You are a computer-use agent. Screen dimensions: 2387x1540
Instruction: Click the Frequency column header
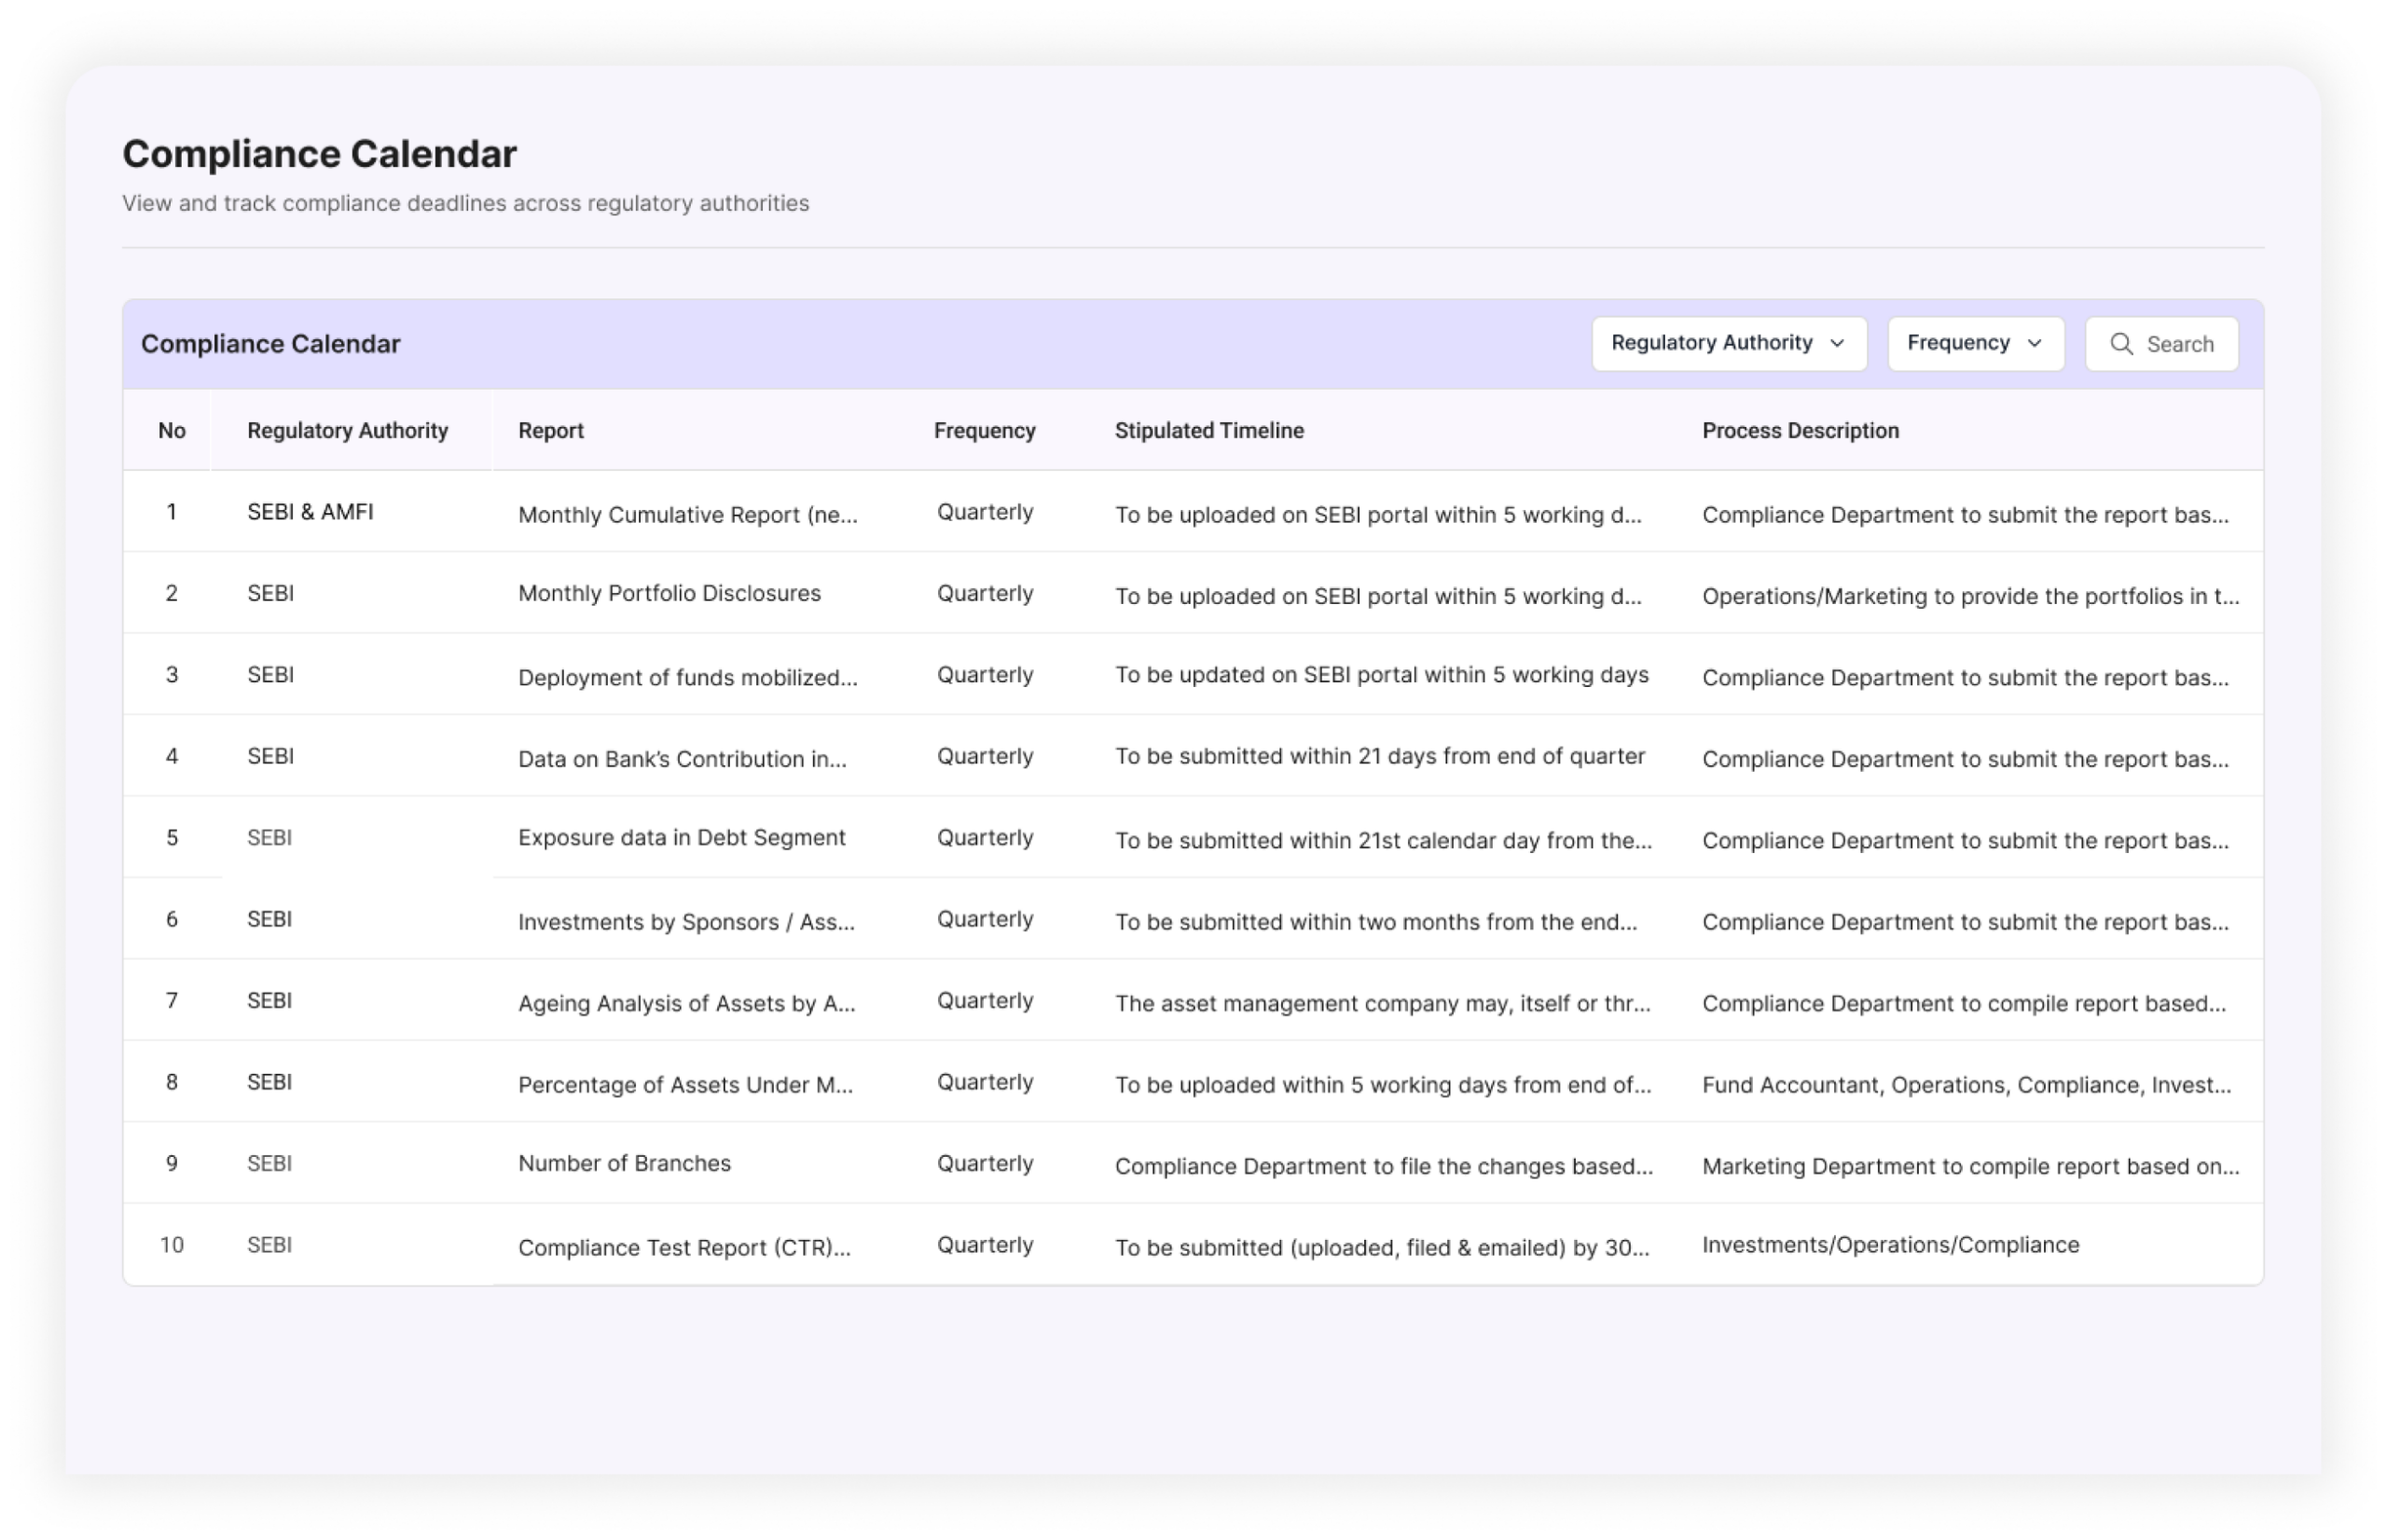(x=984, y=430)
